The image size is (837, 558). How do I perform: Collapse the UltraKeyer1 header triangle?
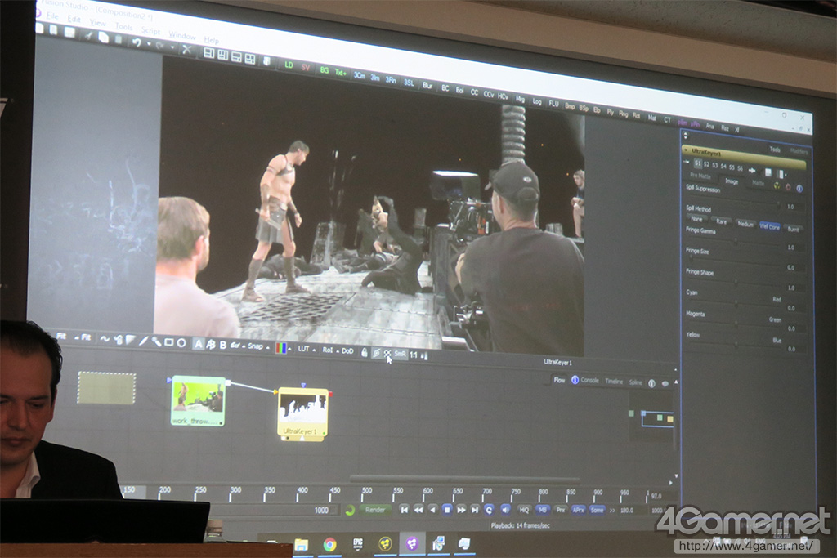686,150
